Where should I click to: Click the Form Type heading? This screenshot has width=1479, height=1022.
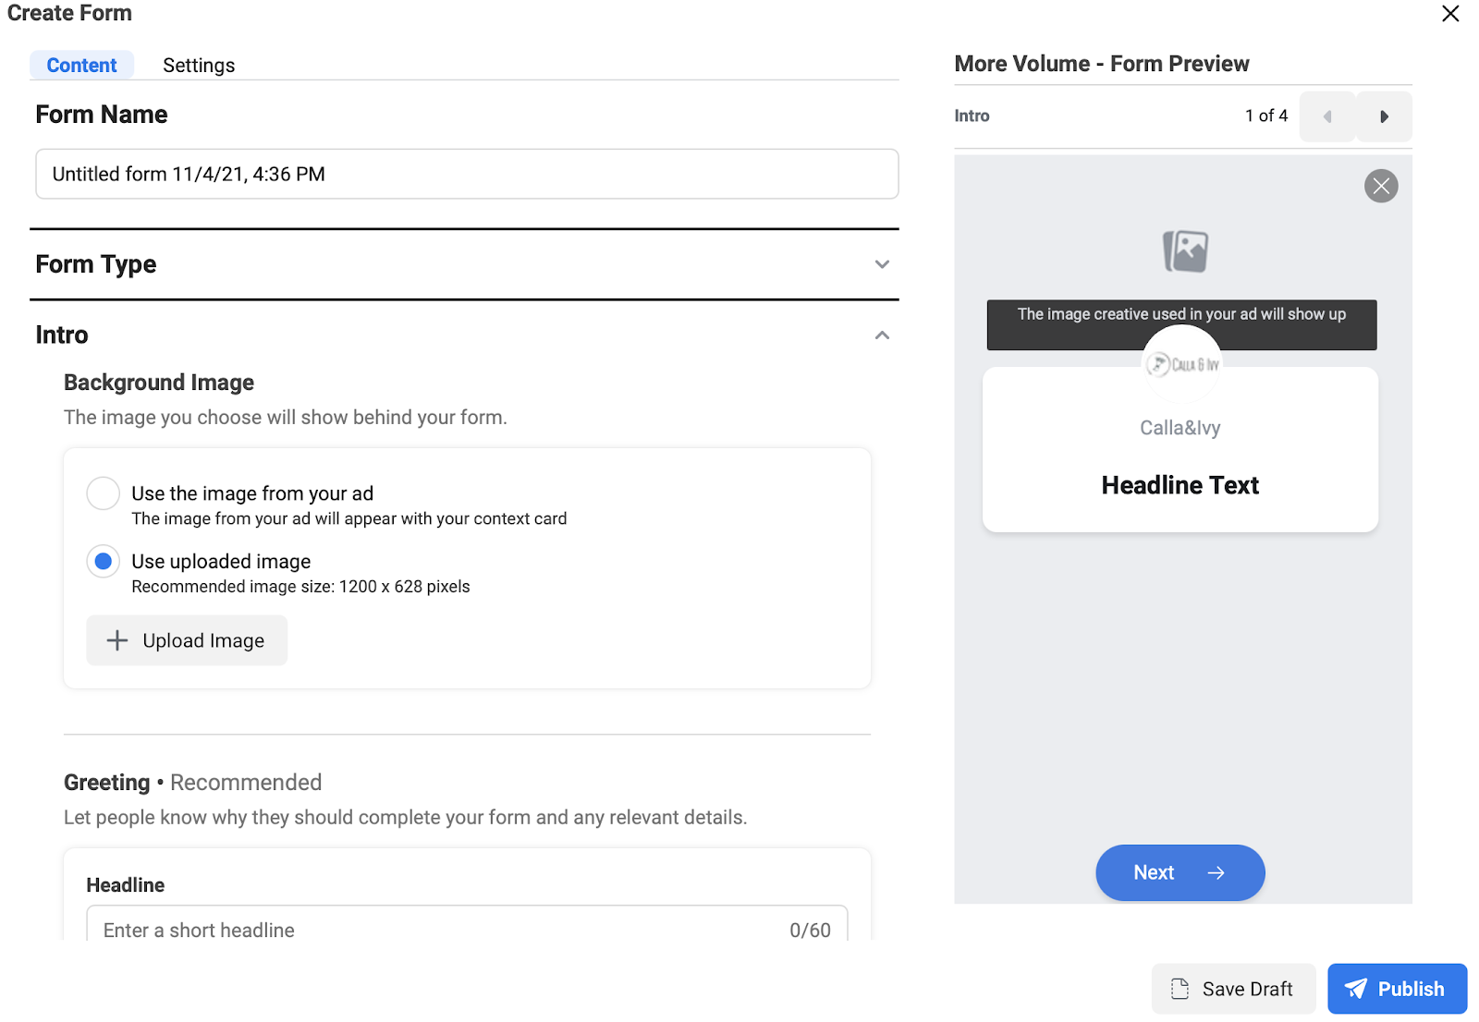(96, 264)
